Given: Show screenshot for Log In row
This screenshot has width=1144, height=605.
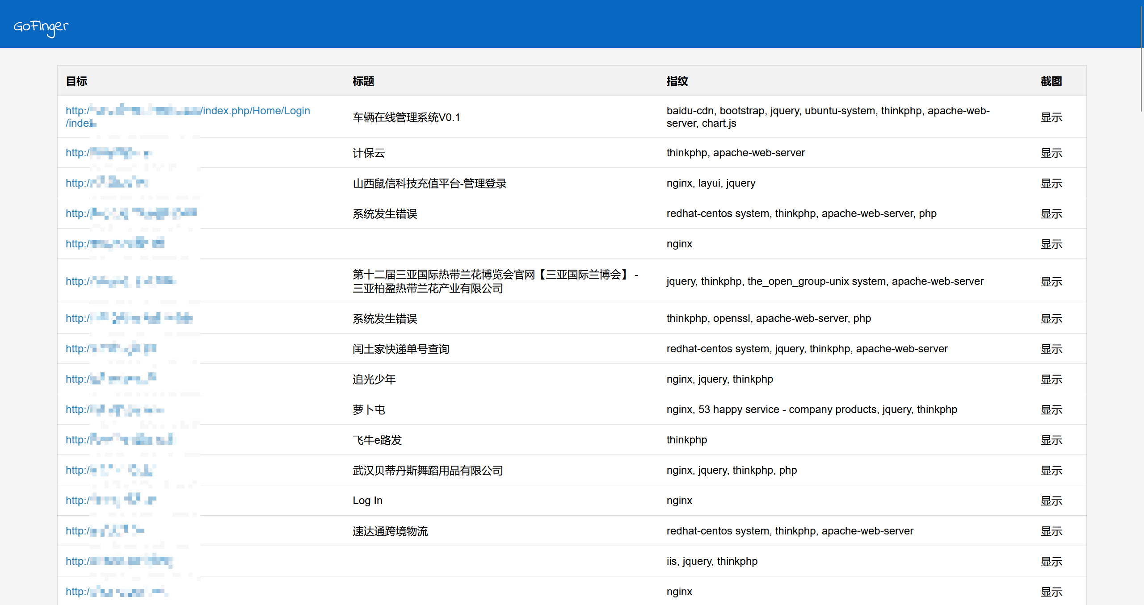Looking at the screenshot, I should 1051,501.
